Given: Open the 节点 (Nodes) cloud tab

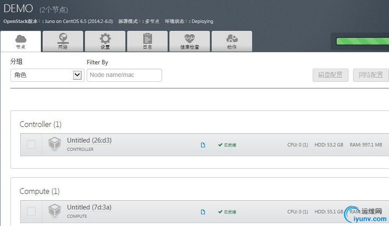Looking at the screenshot, I should click(21, 42).
